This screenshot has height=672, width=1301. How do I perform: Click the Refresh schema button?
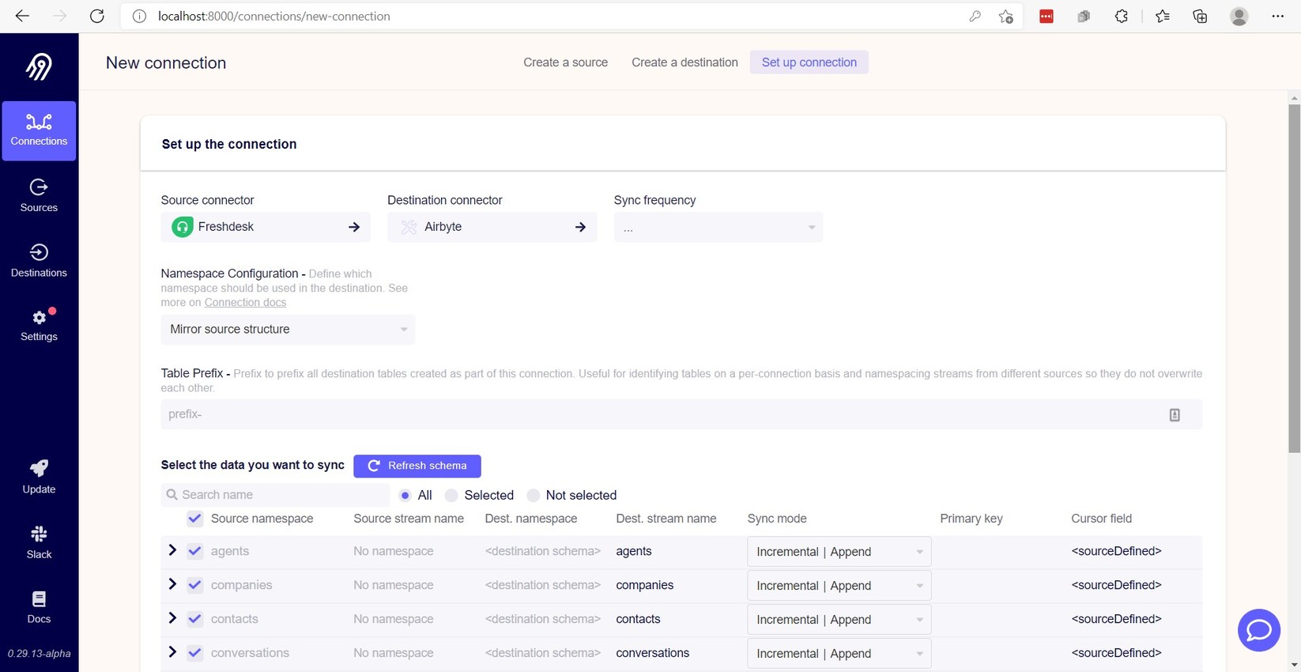[417, 466]
